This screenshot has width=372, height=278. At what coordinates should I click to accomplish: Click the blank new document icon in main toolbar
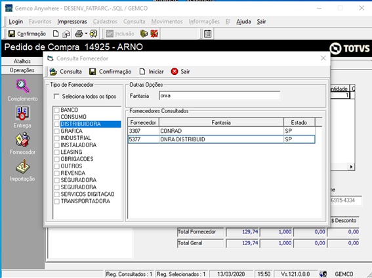click(x=56, y=34)
